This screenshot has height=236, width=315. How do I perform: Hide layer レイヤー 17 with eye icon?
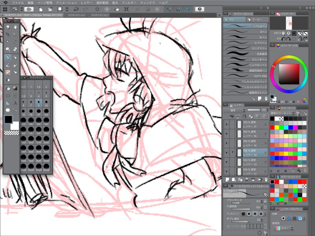pyautogui.click(x=227, y=125)
